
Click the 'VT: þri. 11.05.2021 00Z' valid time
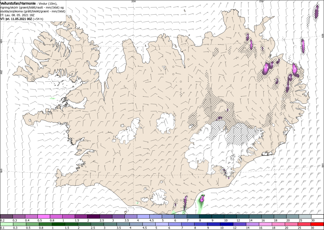tap(16, 19)
